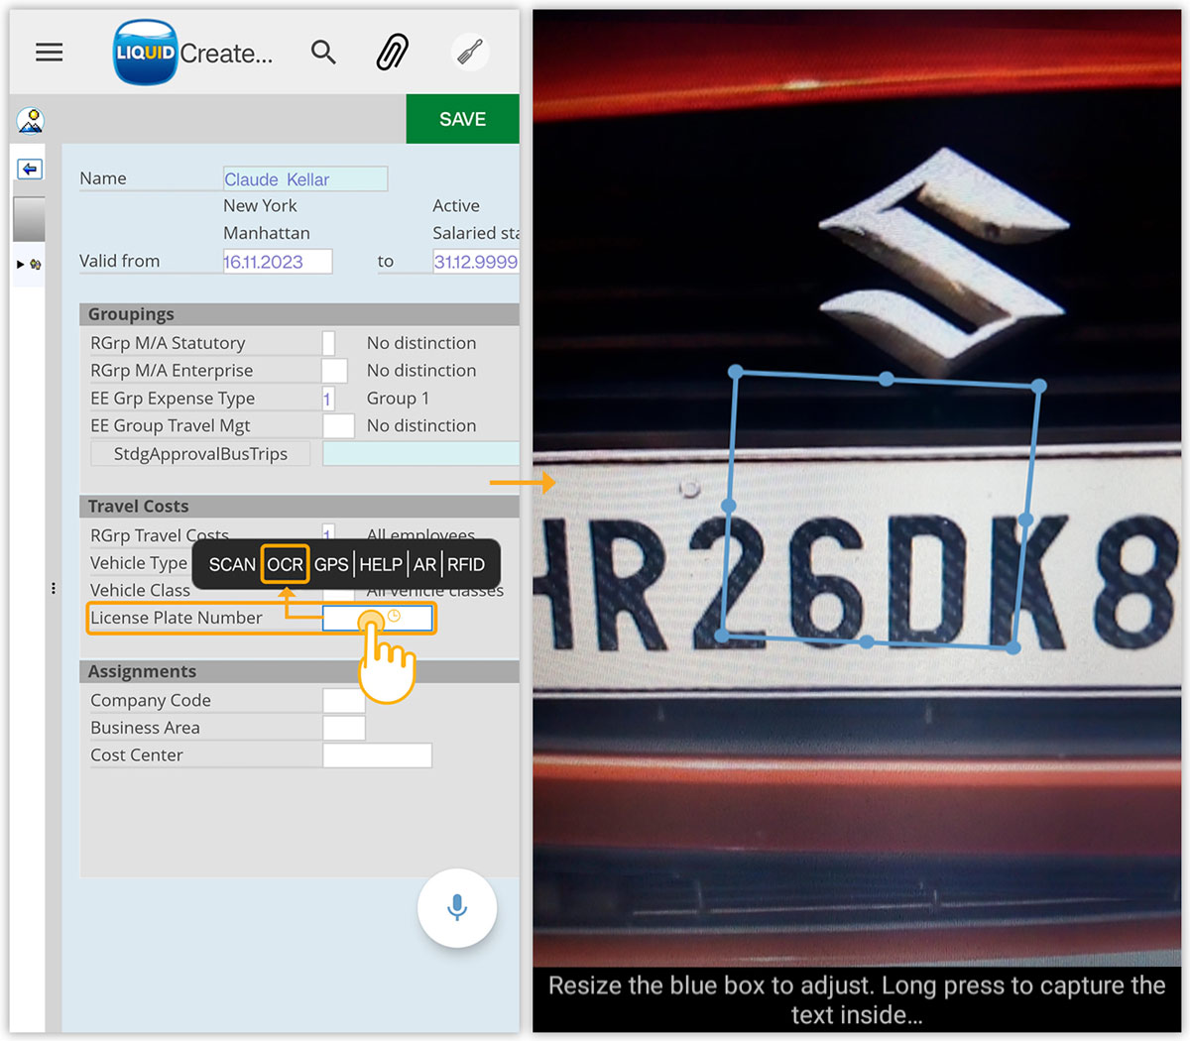Image resolution: width=1190 pixels, height=1041 pixels.
Task: Select SCAN in the popup toolbar
Action: click(232, 564)
